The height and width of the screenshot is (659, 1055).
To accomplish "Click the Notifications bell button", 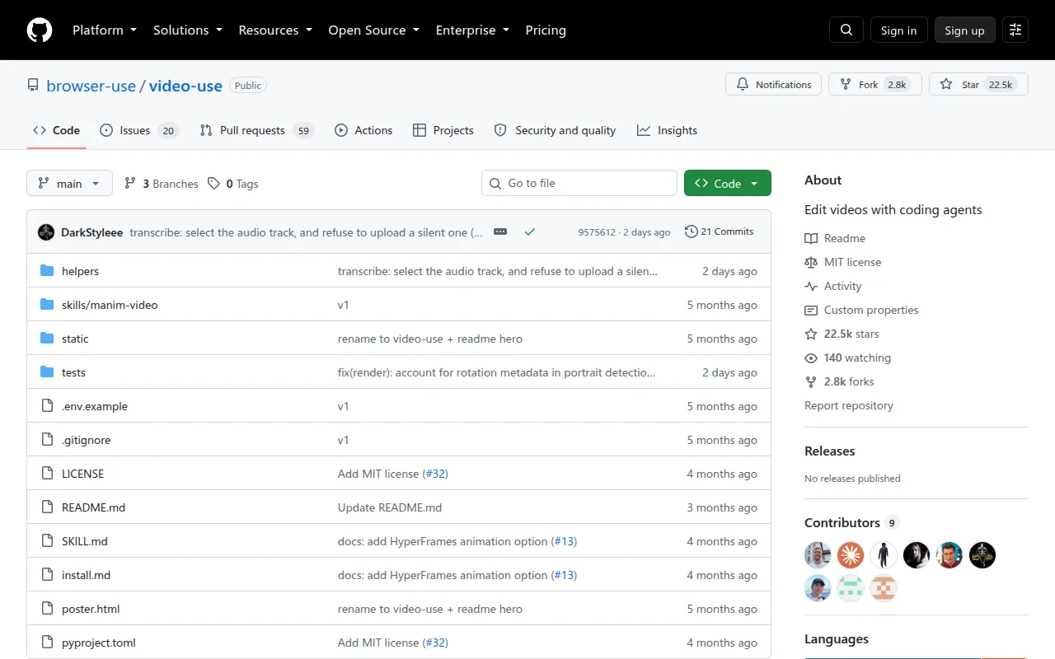I will (x=774, y=84).
